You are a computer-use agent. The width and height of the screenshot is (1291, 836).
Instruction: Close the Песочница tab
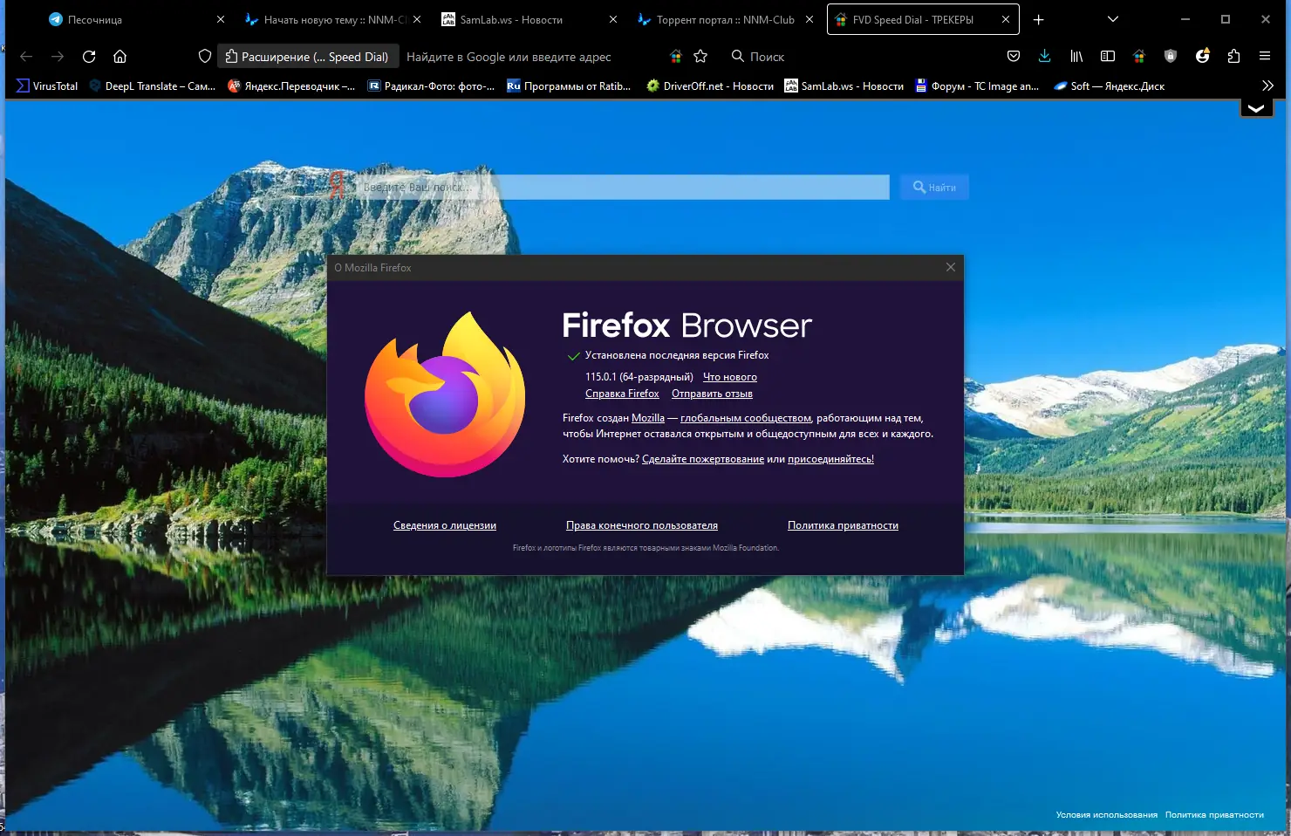(x=221, y=19)
